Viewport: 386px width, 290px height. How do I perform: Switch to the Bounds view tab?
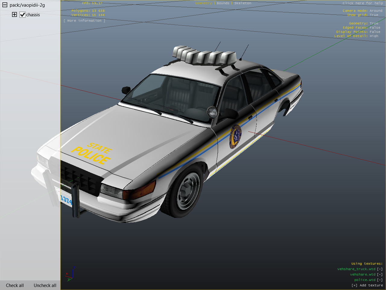coord(223,3)
